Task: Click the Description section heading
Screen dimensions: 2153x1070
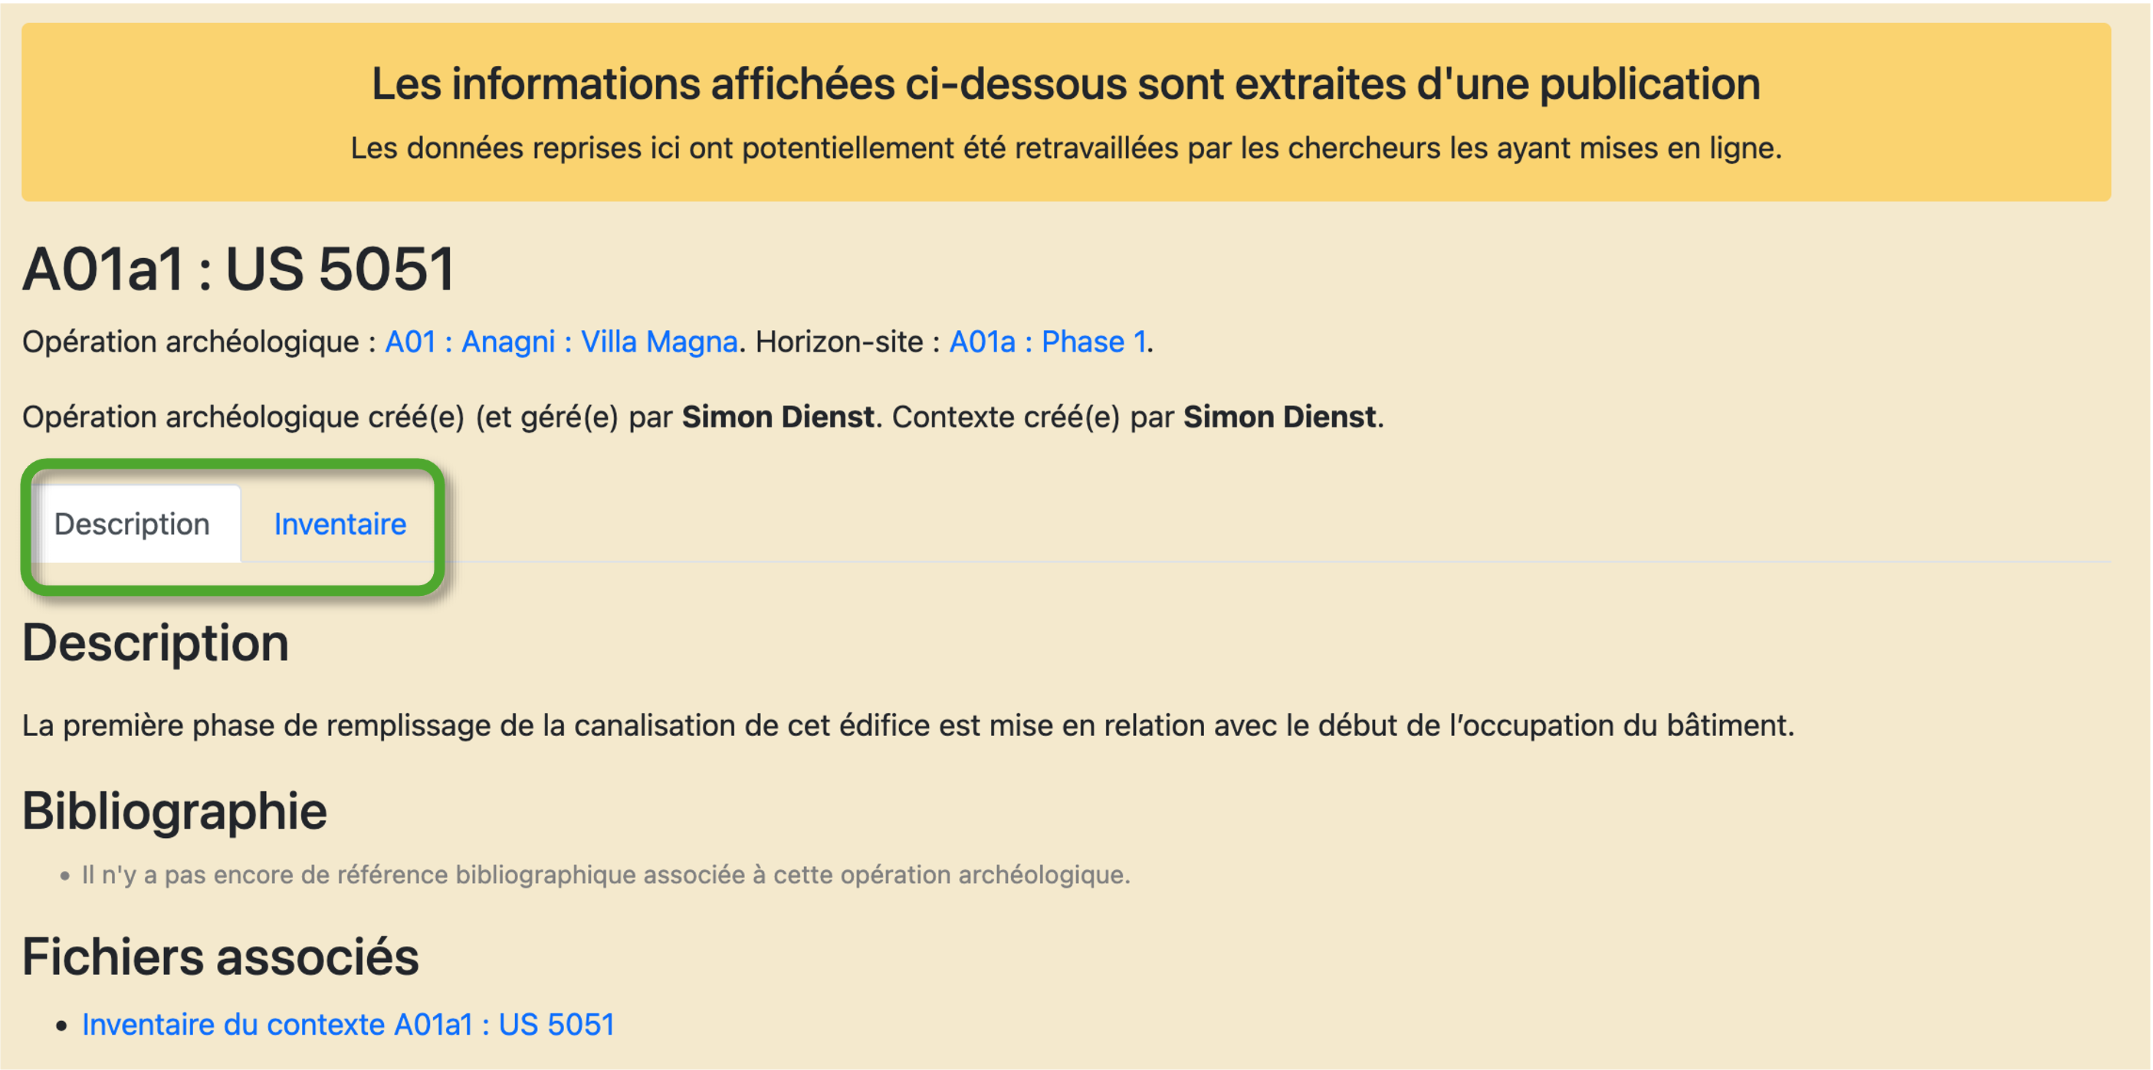Action: (156, 643)
